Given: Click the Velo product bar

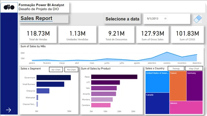Looking at the screenshot, I should (x=104, y=88).
